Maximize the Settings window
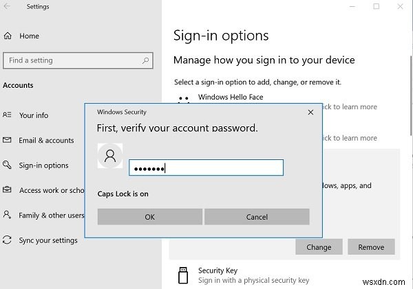 pyautogui.click(x=377, y=6)
